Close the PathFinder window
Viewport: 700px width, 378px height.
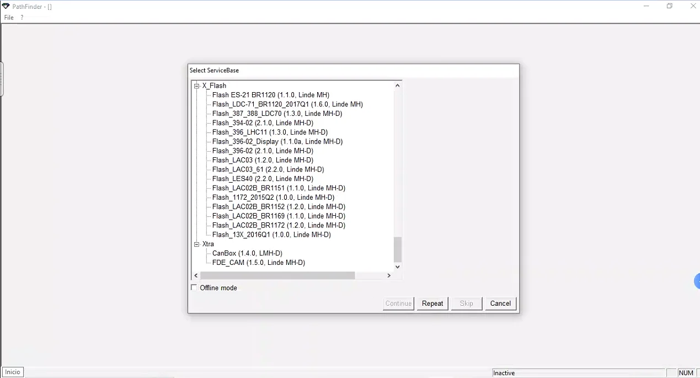click(693, 6)
